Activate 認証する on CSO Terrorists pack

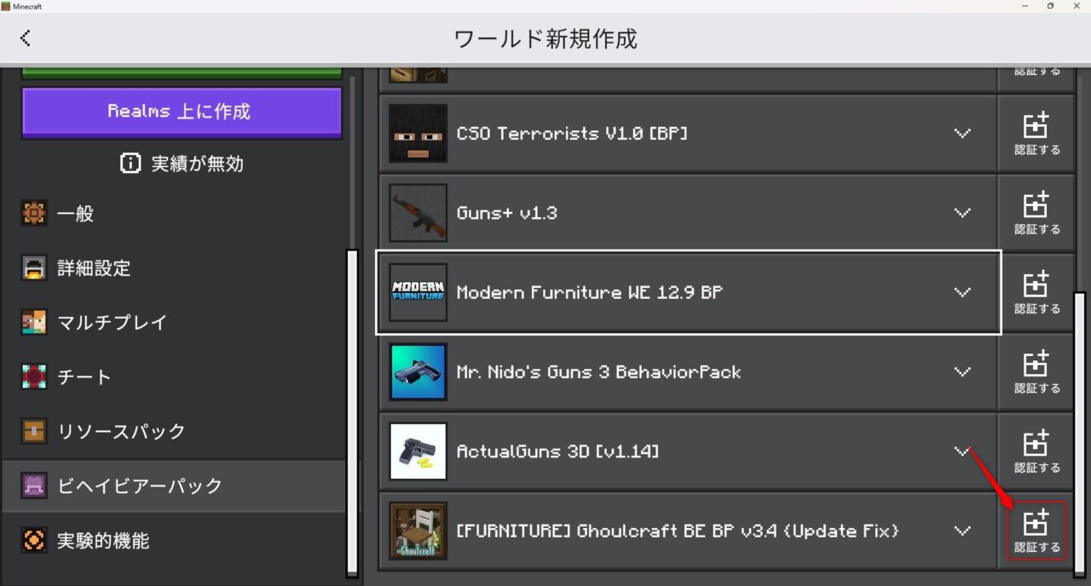click(1036, 133)
